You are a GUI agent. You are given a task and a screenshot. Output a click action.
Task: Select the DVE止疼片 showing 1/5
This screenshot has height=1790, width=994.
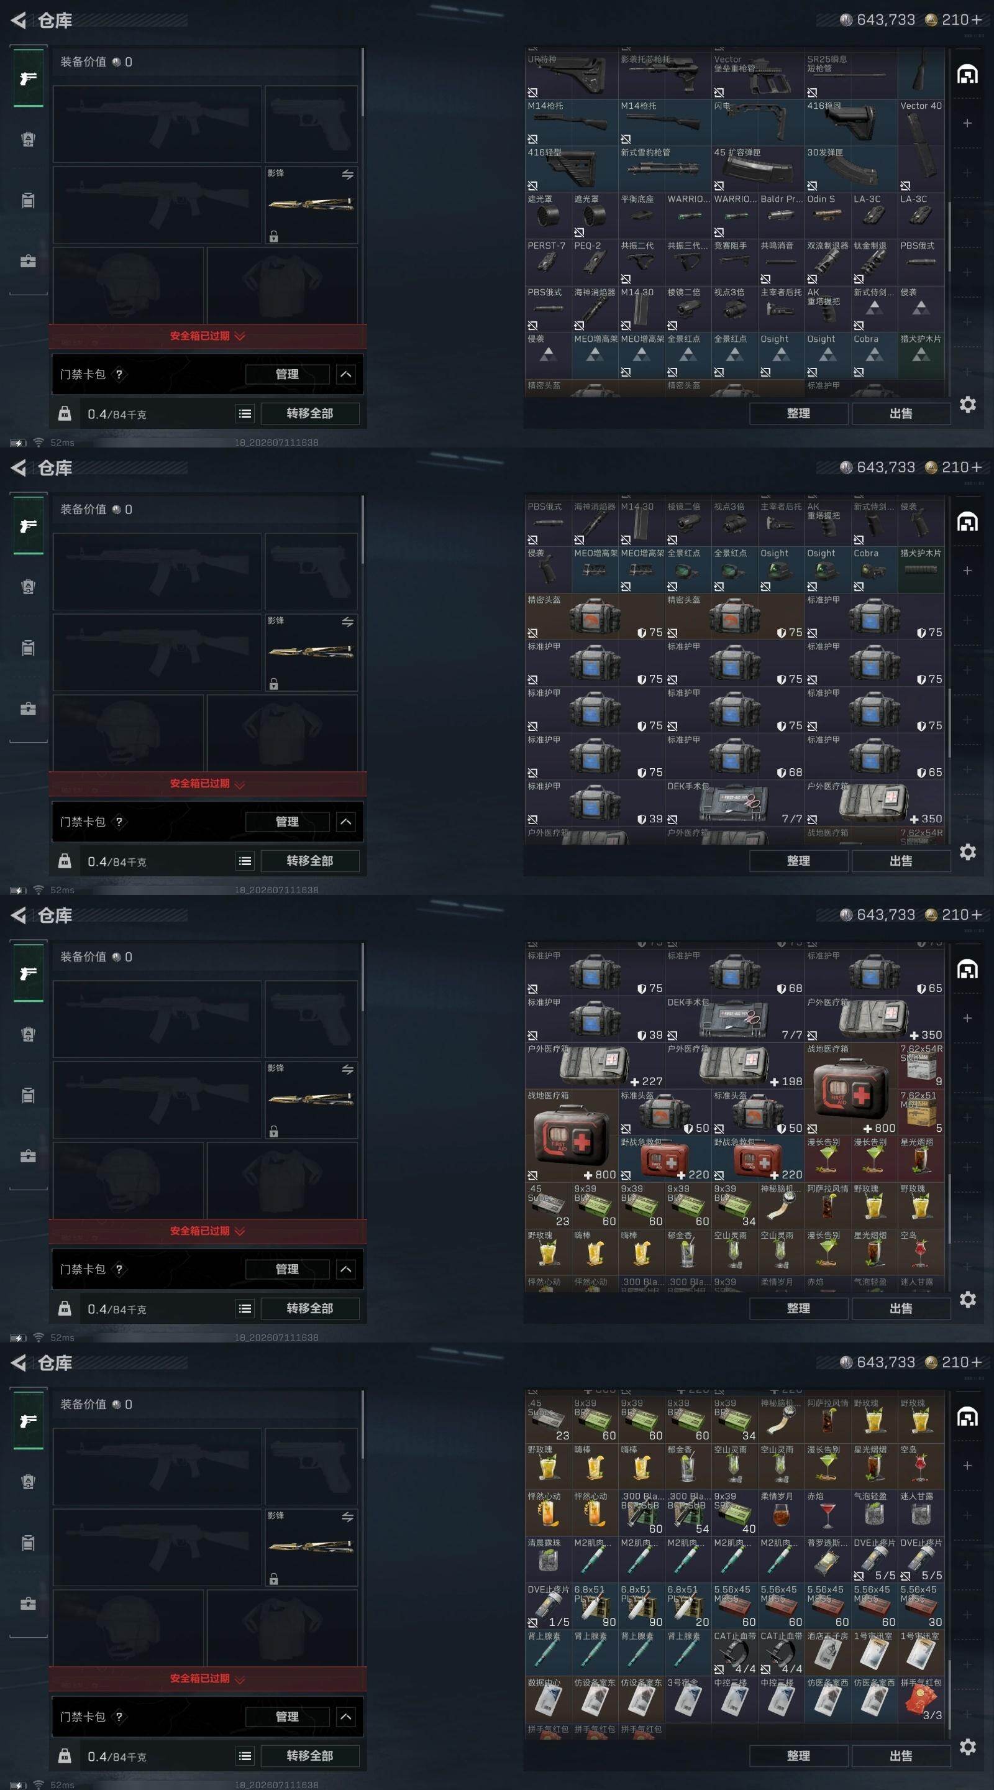(549, 1606)
